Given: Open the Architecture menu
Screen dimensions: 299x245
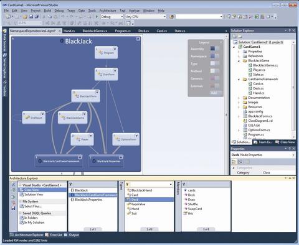Looking at the screenshot, I should click(108, 11).
